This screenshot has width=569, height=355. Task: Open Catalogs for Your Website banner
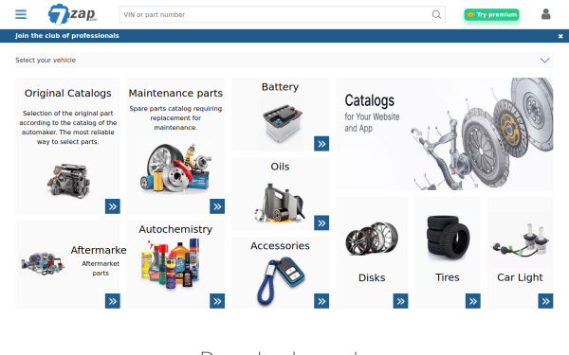click(444, 133)
